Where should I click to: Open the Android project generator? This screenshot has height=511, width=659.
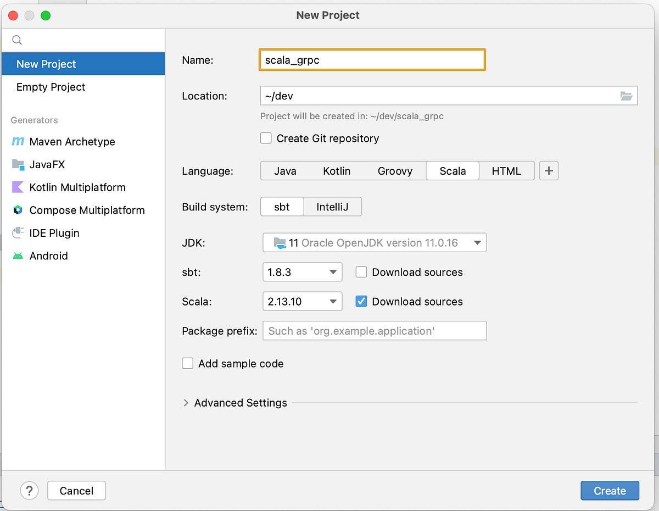[x=49, y=255]
